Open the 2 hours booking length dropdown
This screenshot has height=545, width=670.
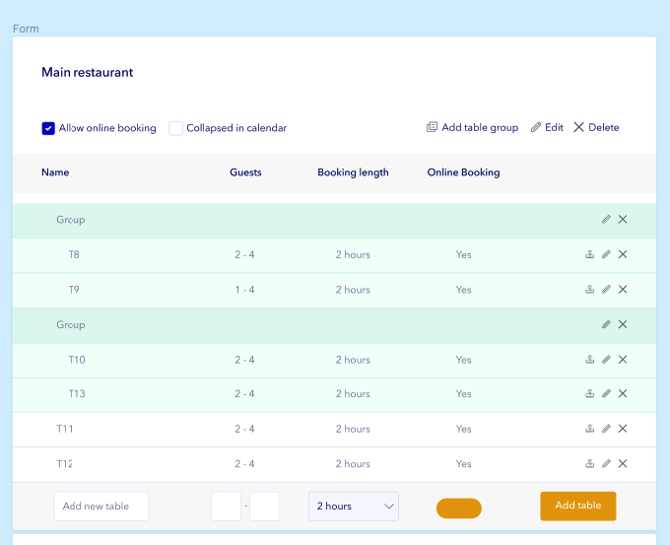[x=354, y=507]
